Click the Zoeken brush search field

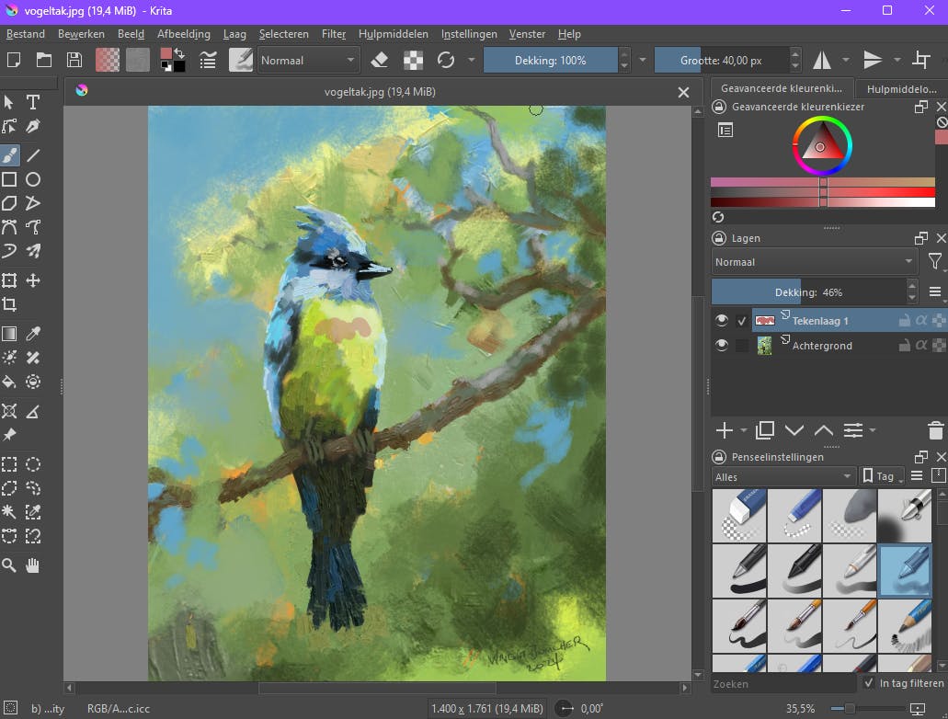tap(782, 684)
